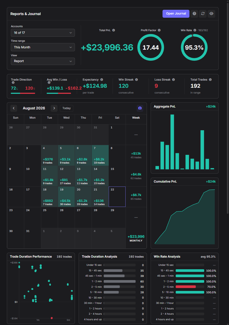Open the View dropdown set to Report
229x325 pixels.
(x=43, y=61)
